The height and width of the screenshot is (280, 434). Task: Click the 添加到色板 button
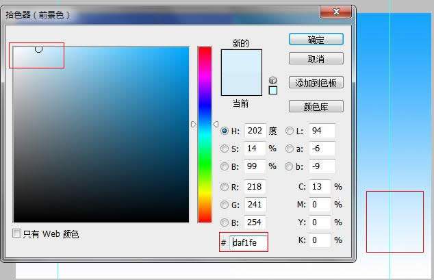click(x=316, y=82)
